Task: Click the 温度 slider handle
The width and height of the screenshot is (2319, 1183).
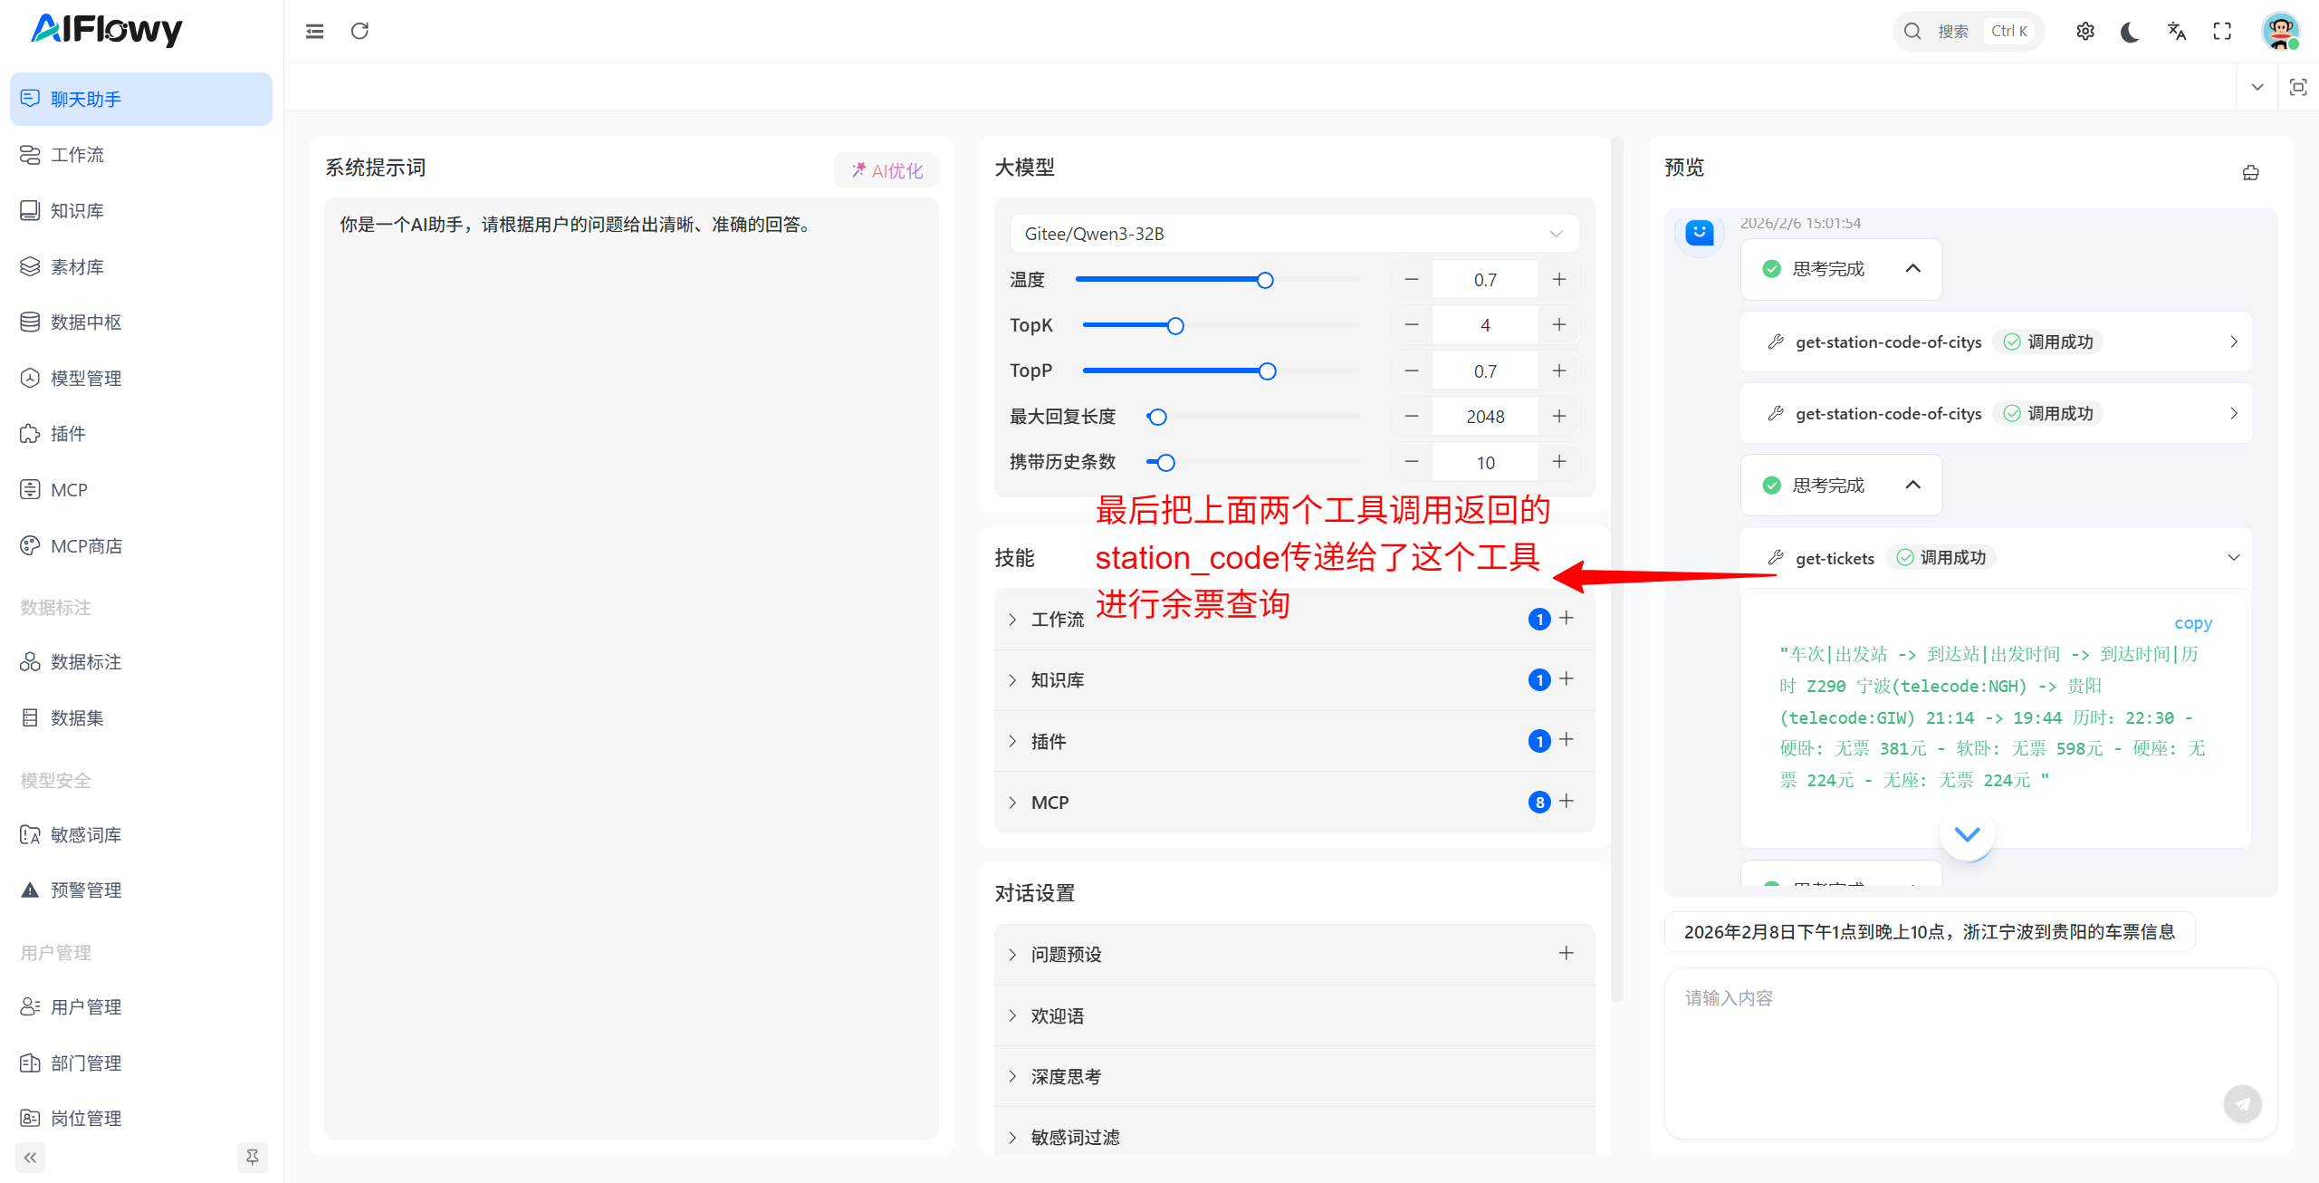Action: (1265, 280)
